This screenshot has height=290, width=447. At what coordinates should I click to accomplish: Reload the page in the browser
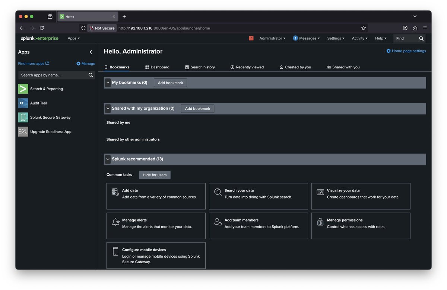(x=42, y=28)
